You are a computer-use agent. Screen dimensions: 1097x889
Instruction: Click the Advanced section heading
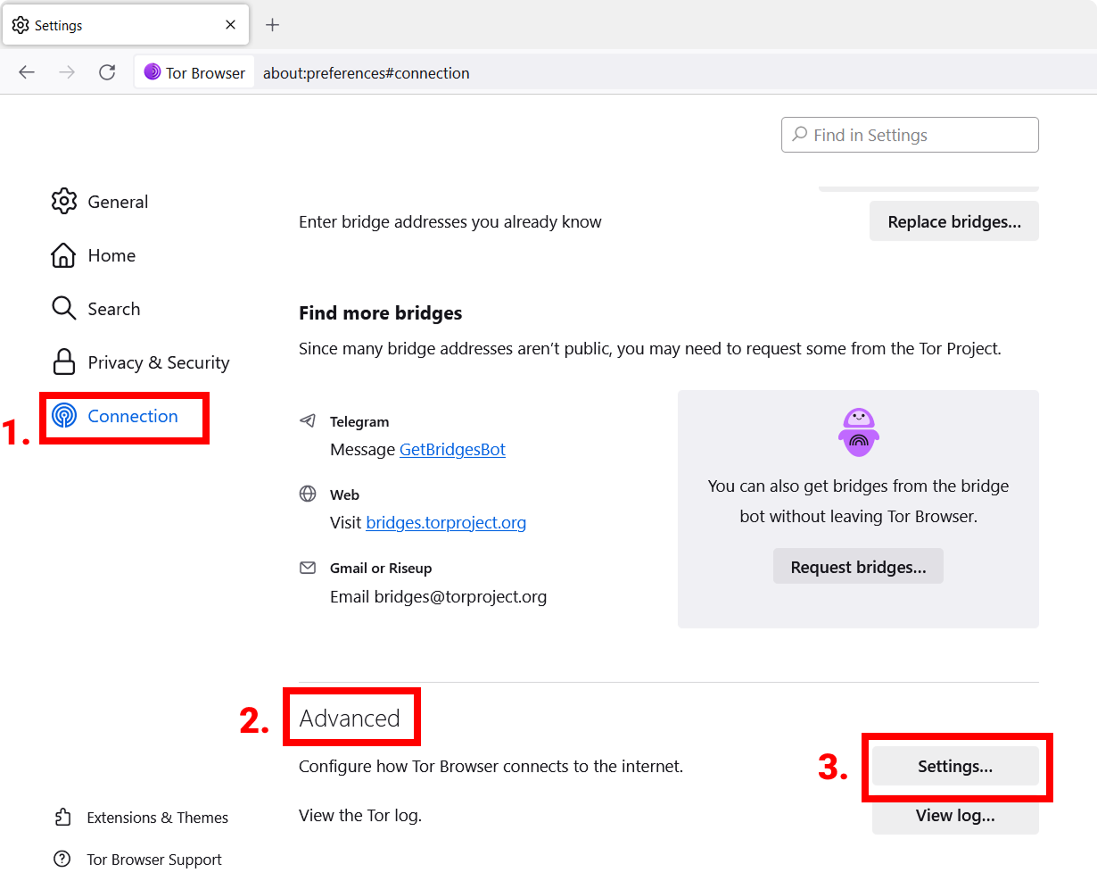(350, 719)
